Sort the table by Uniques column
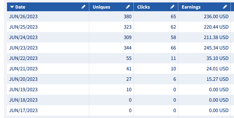The height and width of the screenshot is (118, 234). (x=101, y=7)
